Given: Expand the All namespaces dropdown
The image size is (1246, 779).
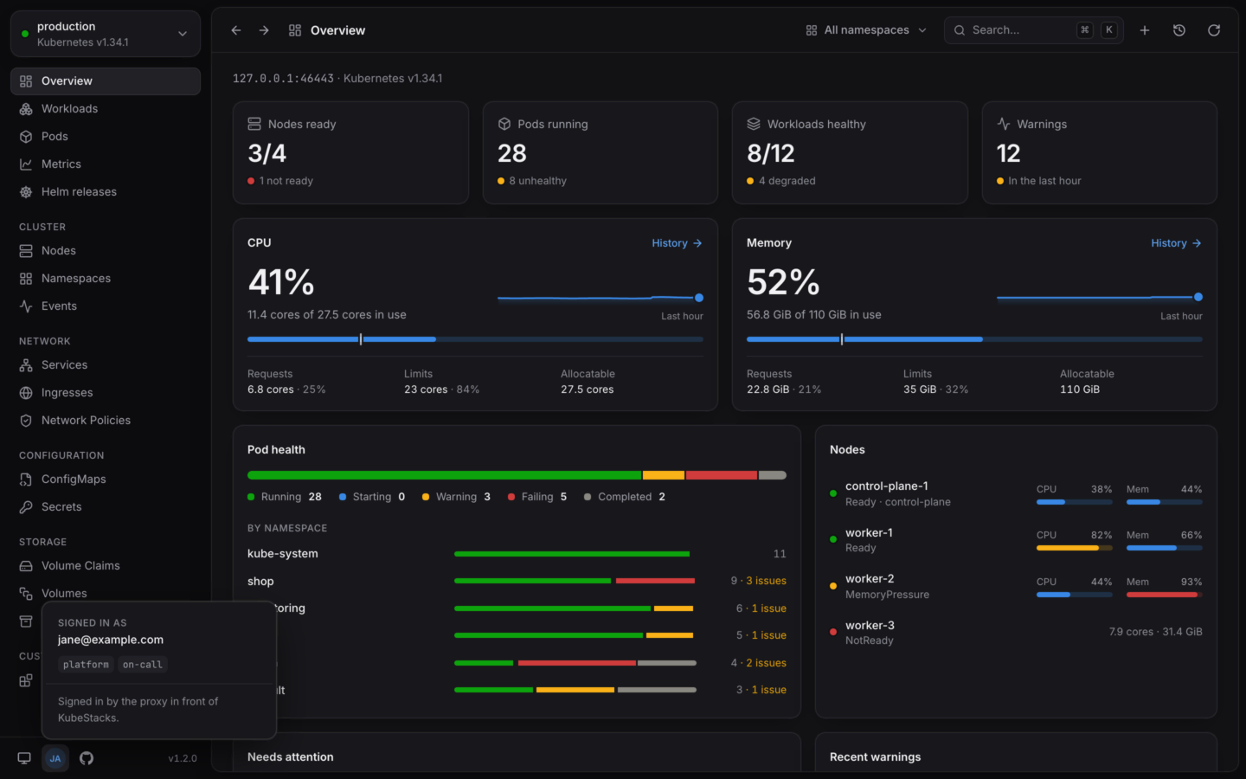Looking at the screenshot, I should click(866, 30).
